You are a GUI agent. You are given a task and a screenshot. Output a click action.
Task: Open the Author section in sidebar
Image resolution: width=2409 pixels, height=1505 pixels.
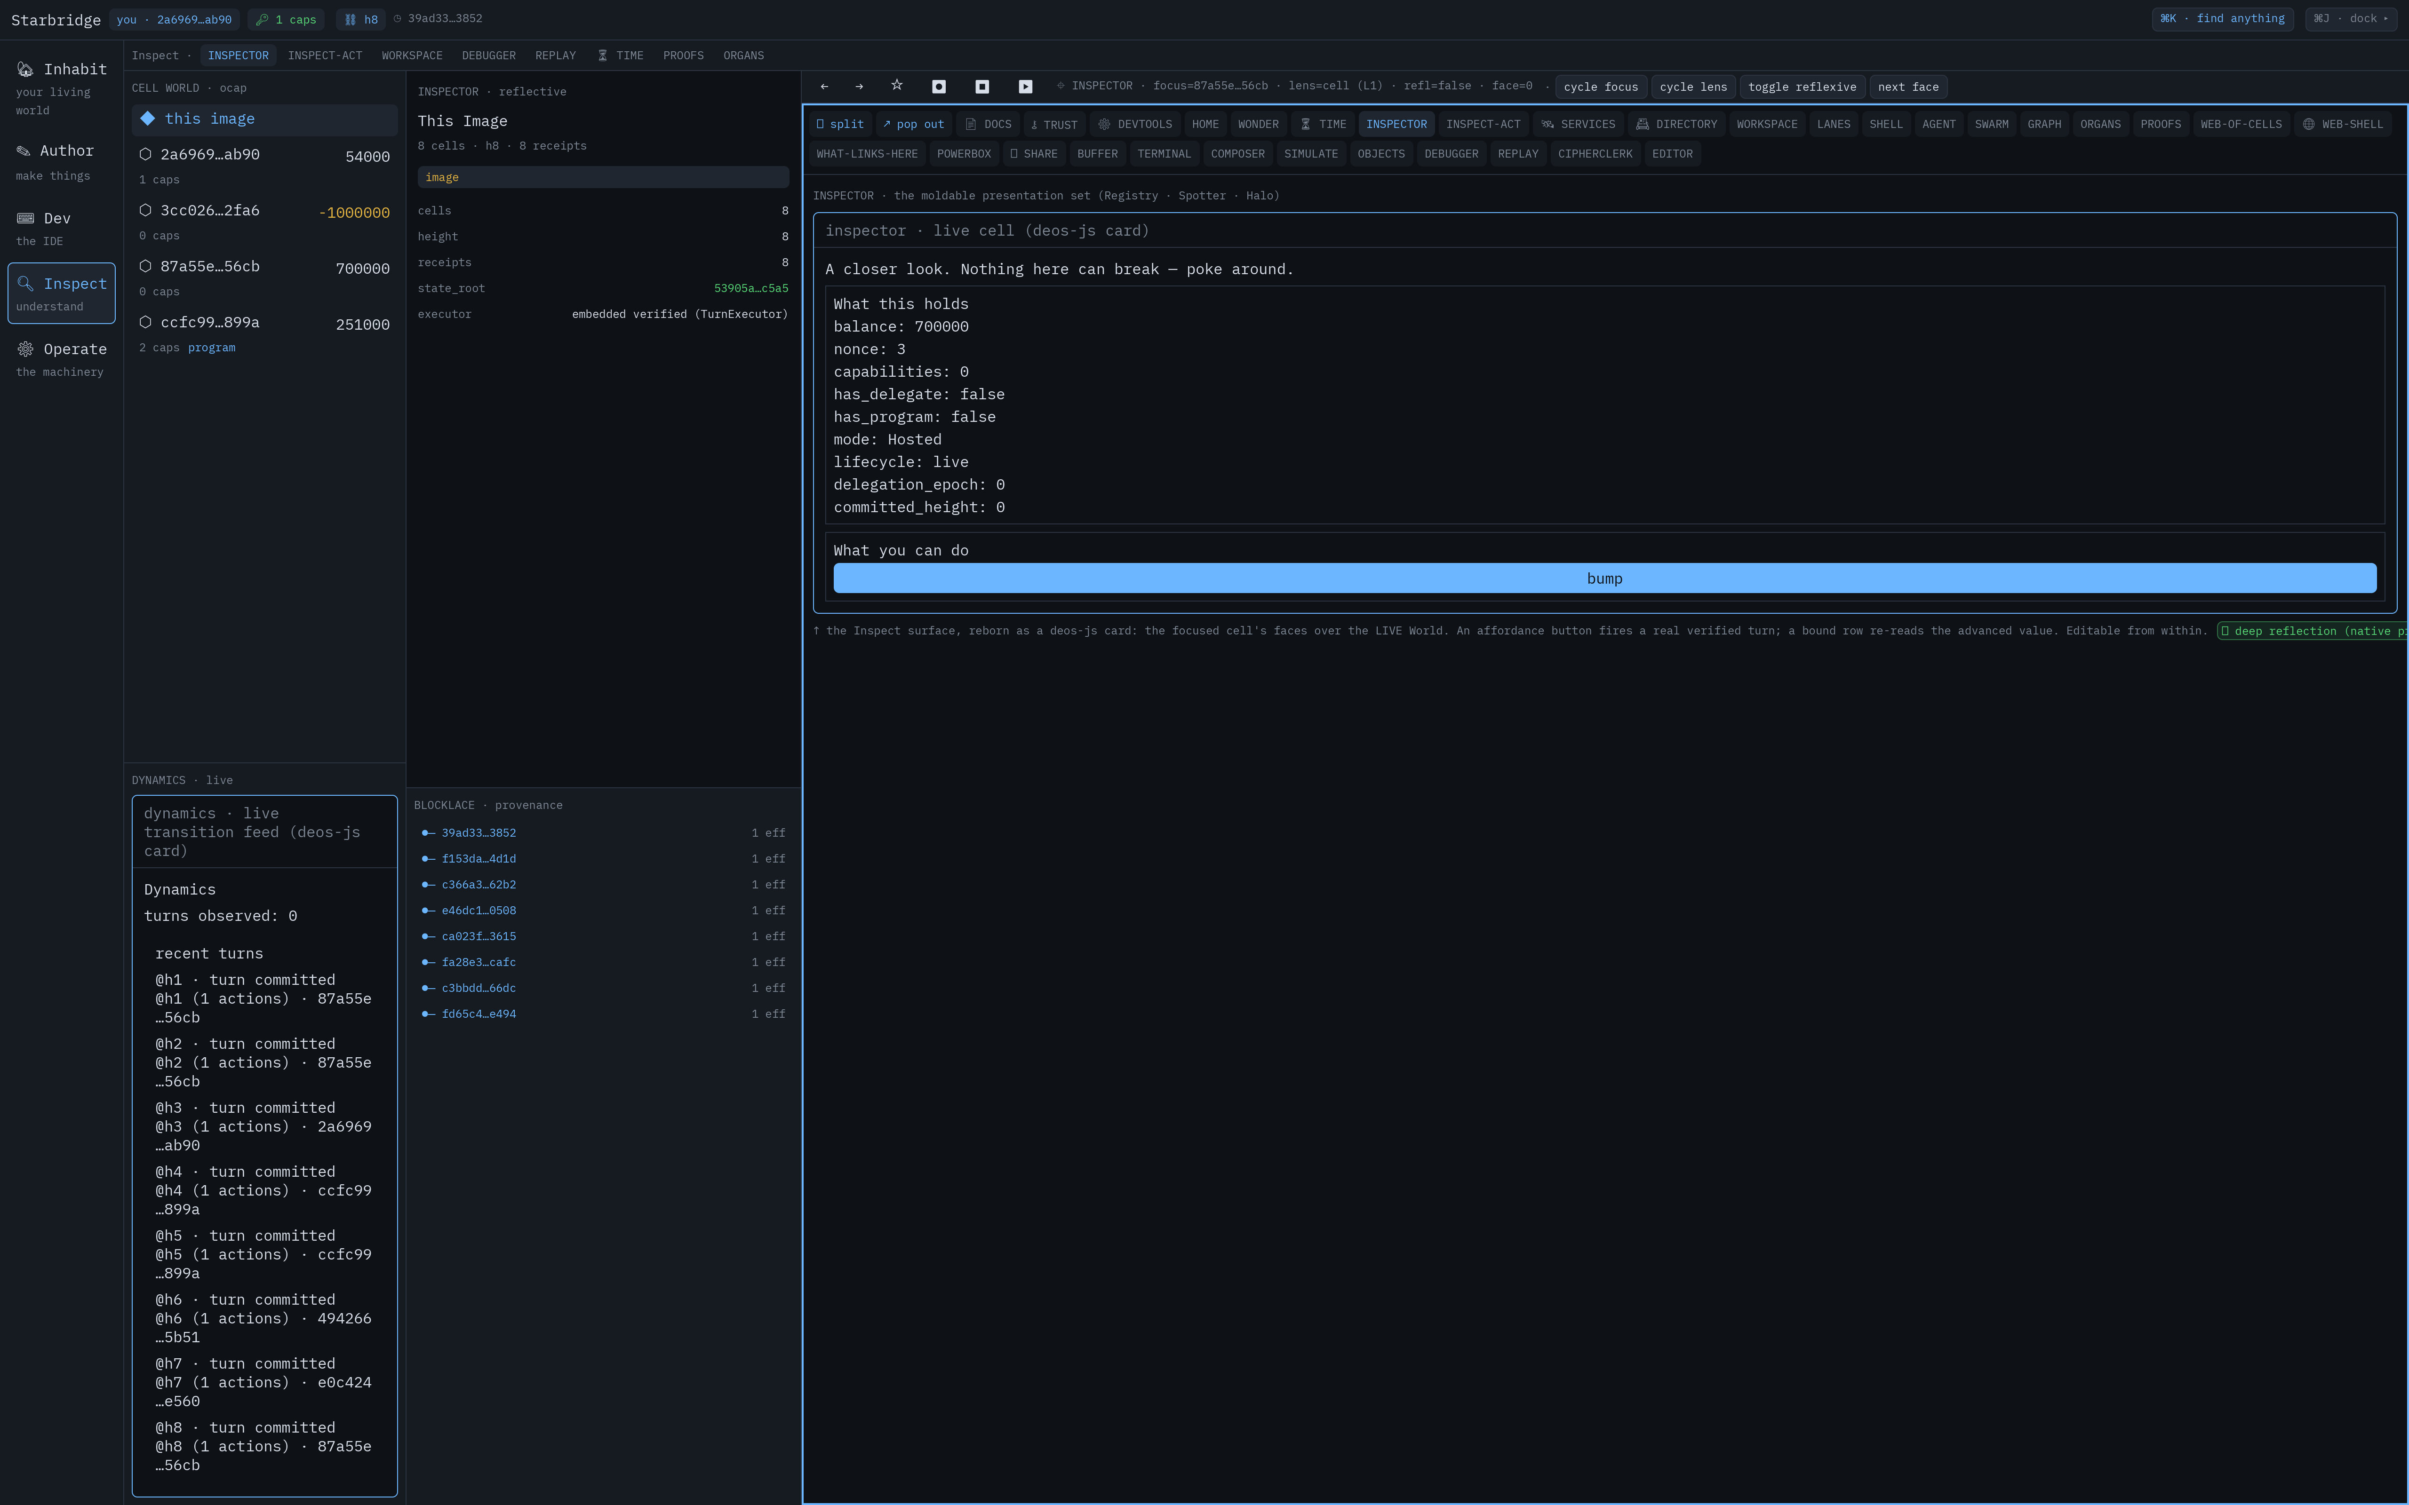pyautogui.click(x=62, y=162)
